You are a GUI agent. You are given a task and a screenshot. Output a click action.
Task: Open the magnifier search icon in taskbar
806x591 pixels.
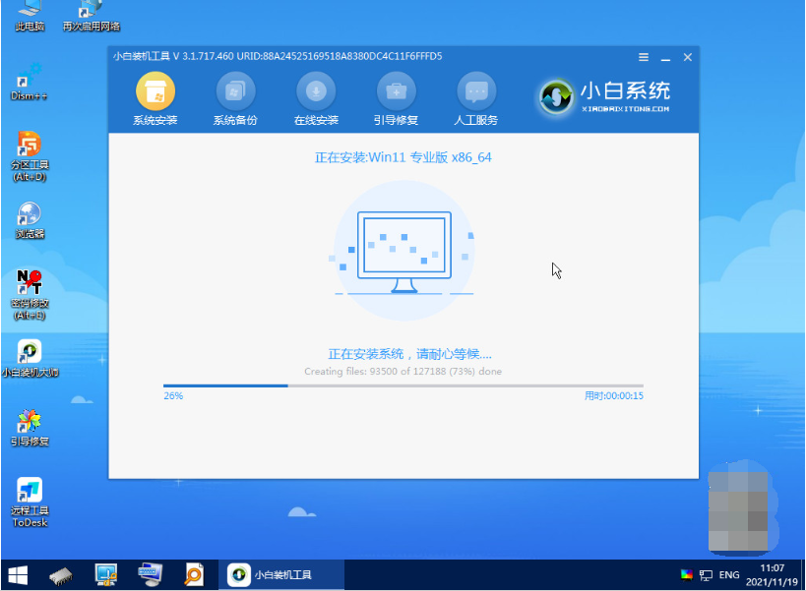[193, 574]
